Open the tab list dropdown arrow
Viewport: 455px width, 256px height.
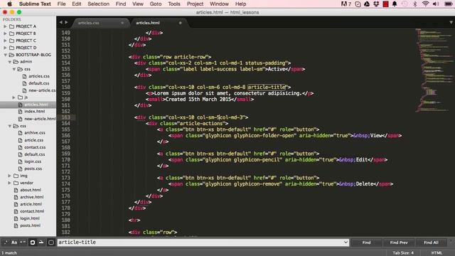coord(451,22)
